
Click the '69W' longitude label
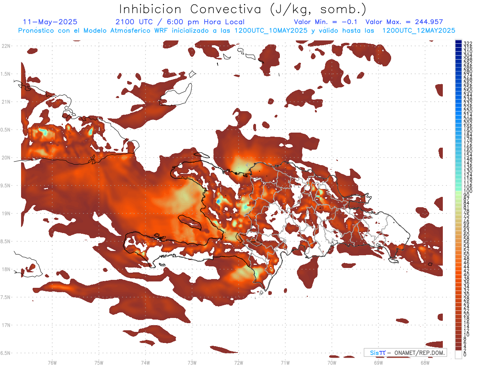coord(378,362)
